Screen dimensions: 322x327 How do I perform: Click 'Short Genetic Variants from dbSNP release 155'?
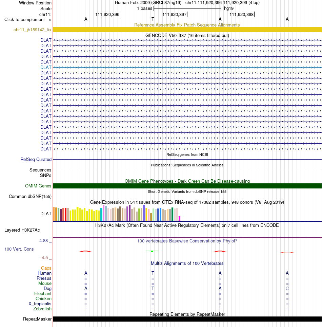pos(187,192)
